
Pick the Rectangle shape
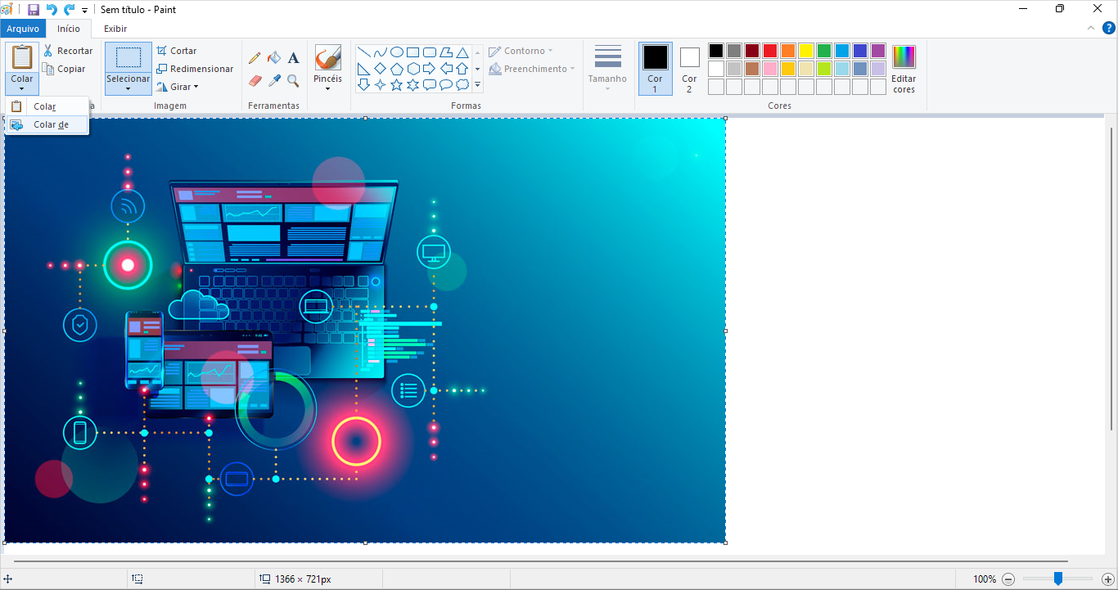(x=412, y=52)
